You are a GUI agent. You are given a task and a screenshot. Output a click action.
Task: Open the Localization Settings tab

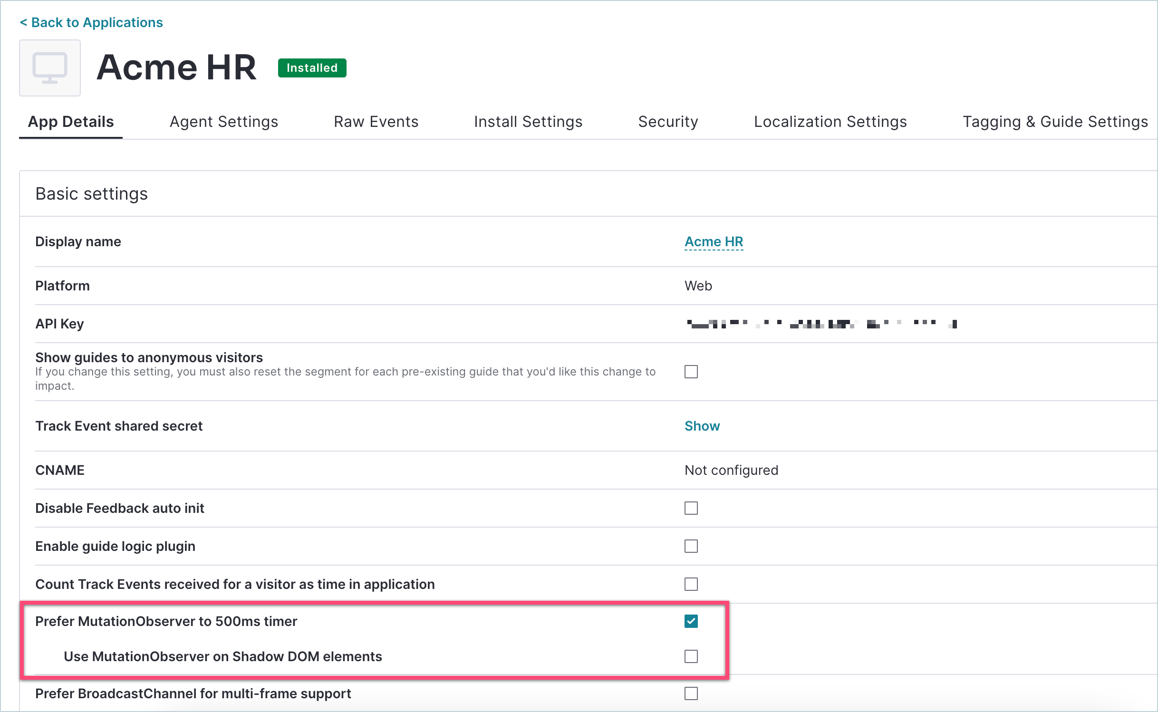(x=830, y=122)
